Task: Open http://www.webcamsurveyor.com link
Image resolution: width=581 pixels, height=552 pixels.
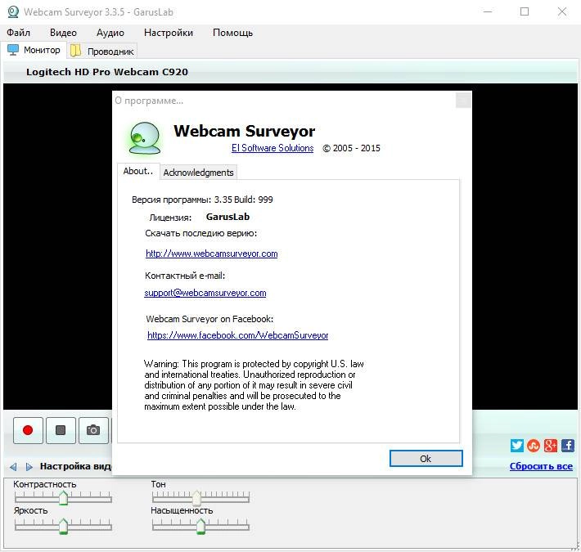Action: [212, 254]
